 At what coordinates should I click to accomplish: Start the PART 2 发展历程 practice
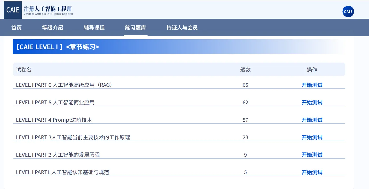click(312, 155)
